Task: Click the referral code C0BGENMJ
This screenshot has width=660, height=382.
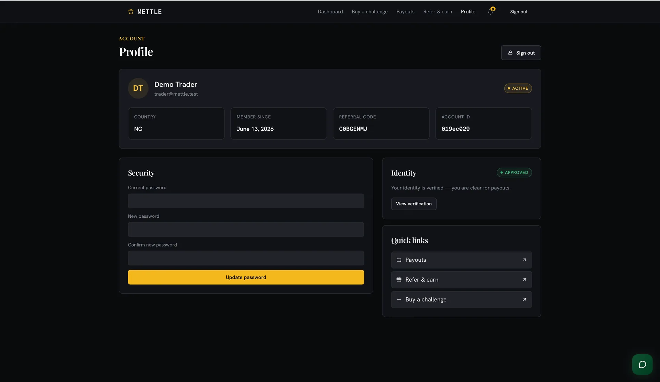Action: [353, 129]
